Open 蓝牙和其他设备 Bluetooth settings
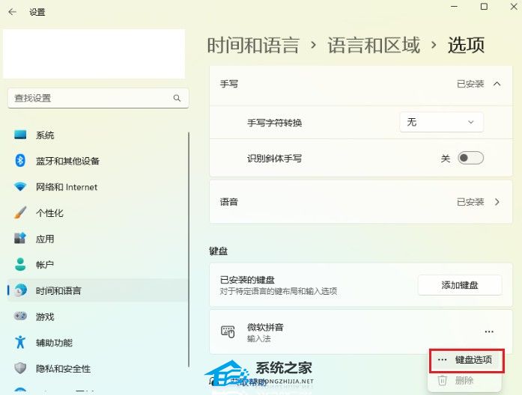The width and height of the screenshot is (522, 395). click(67, 161)
